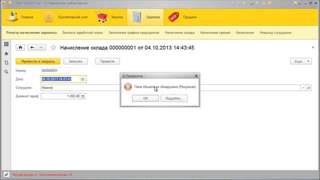Open the sections grid menu icon
The height and width of the screenshot is (180, 320).
(x=6, y=44)
